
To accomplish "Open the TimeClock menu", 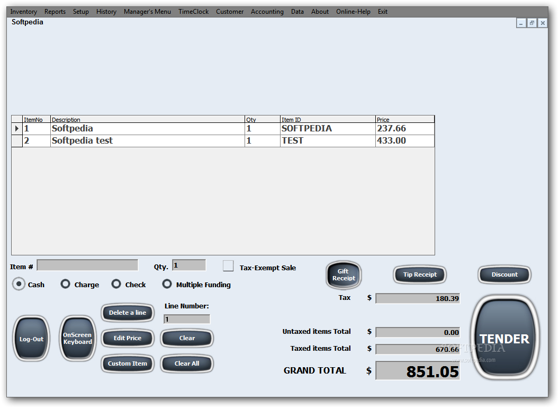I will pyautogui.click(x=194, y=12).
